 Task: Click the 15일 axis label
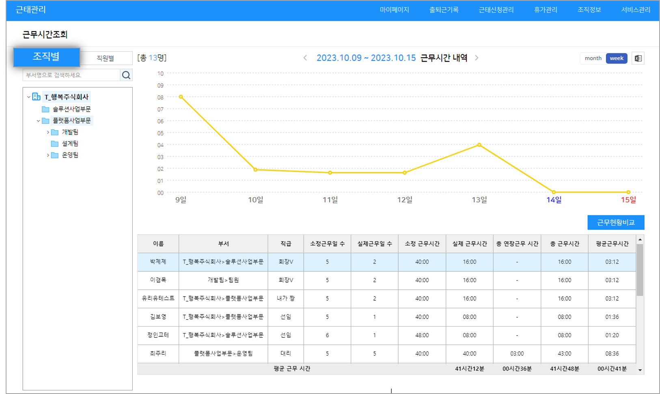coord(628,200)
